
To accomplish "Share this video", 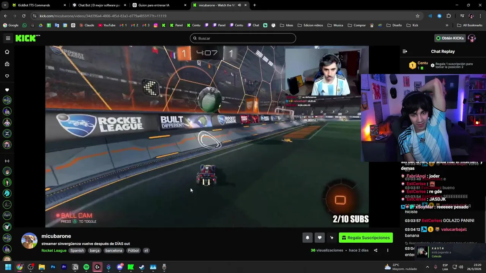I will [x=376, y=250].
